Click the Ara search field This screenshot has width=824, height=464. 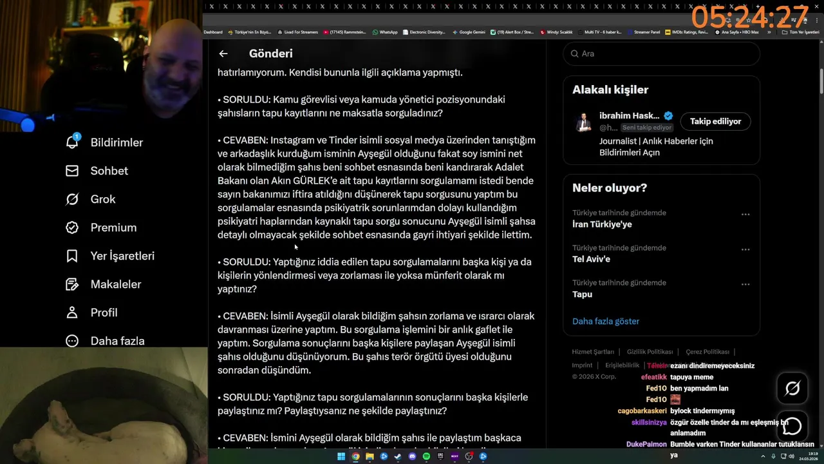click(661, 53)
